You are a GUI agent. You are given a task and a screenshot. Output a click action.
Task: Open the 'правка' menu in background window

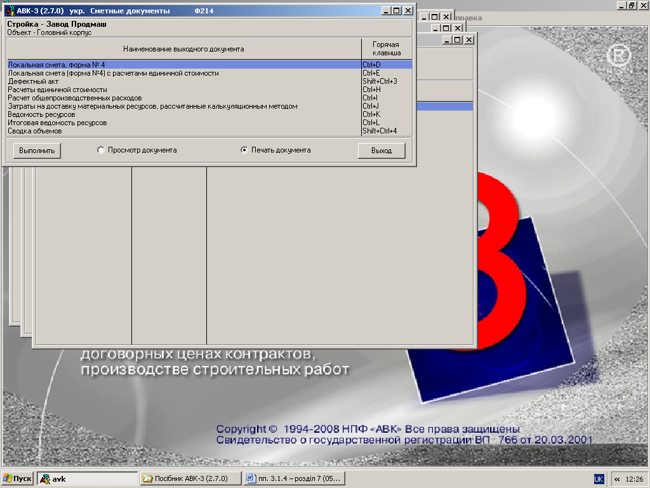point(468,18)
